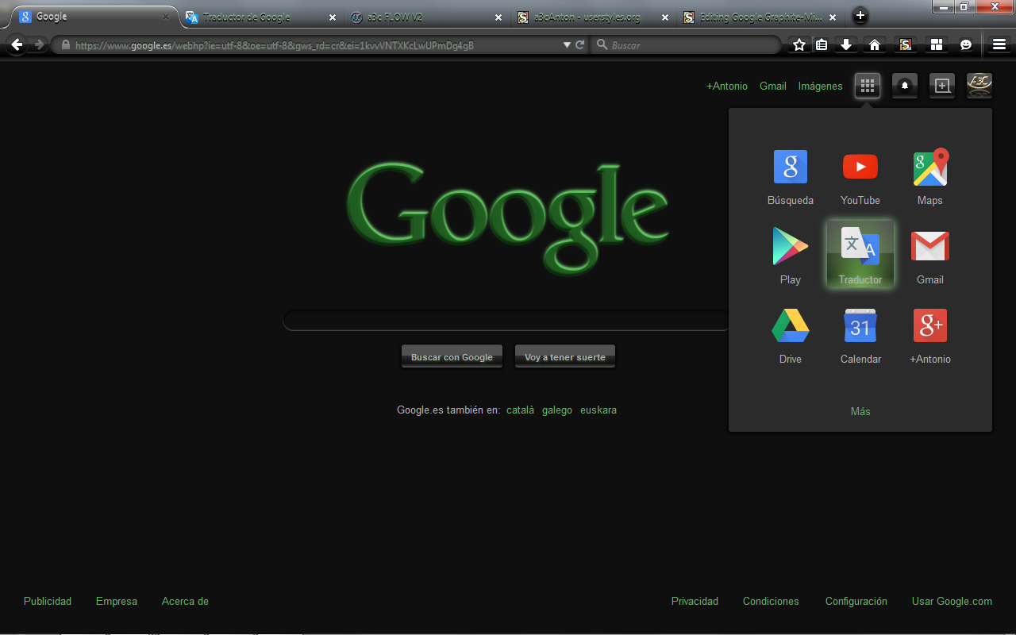This screenshot has height=635, width=1016.
Task: Open YouTube from the apps panel
Action: tap(860, 178)
